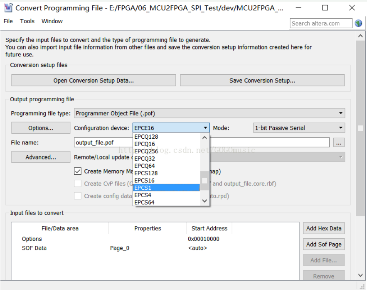
Task: Click the main window scroll down arrow
Action: pyautogui.click(x=360, y=275)
